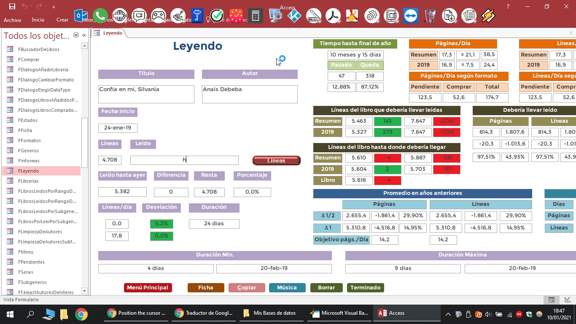
Task: Click the Terminado button
Action: coord(365,288)
